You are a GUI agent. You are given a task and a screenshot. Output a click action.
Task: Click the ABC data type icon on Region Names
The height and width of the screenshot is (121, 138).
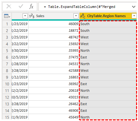click(x=83, y=16)
